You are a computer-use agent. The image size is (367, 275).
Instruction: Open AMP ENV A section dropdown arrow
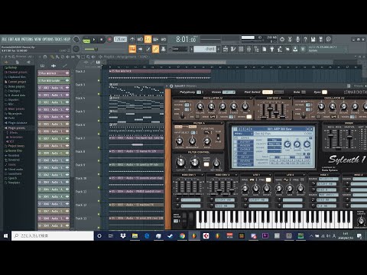coord(290,98)
